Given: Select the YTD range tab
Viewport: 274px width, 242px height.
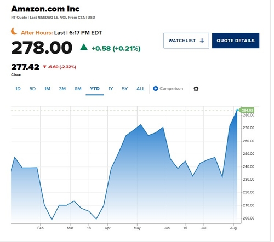Looking at the screenshot, I should [95, 89].
